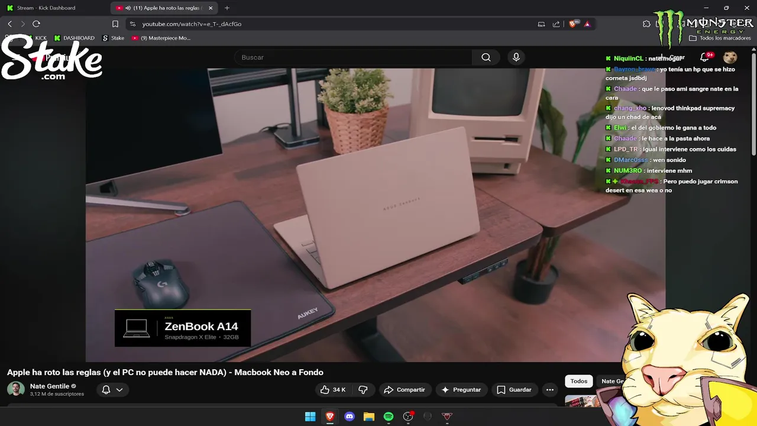Mute the audio-playing YouTube tab speaker icon
The width and height of the screenshot is (757, 426).
[x=128, y=8]
